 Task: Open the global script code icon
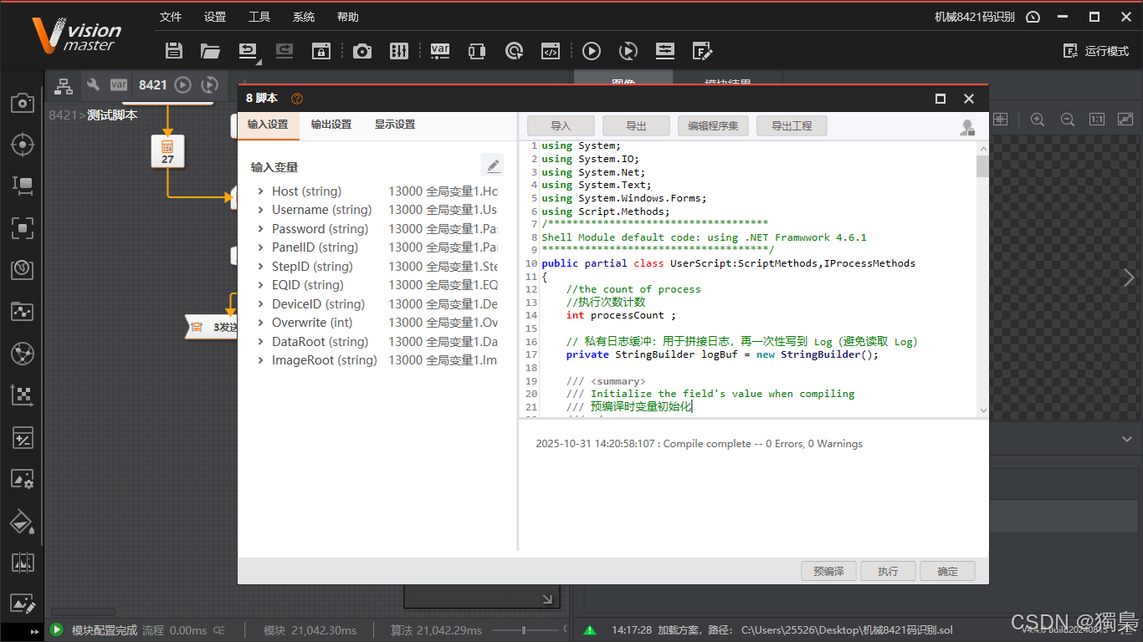click(x=550, y=51)
